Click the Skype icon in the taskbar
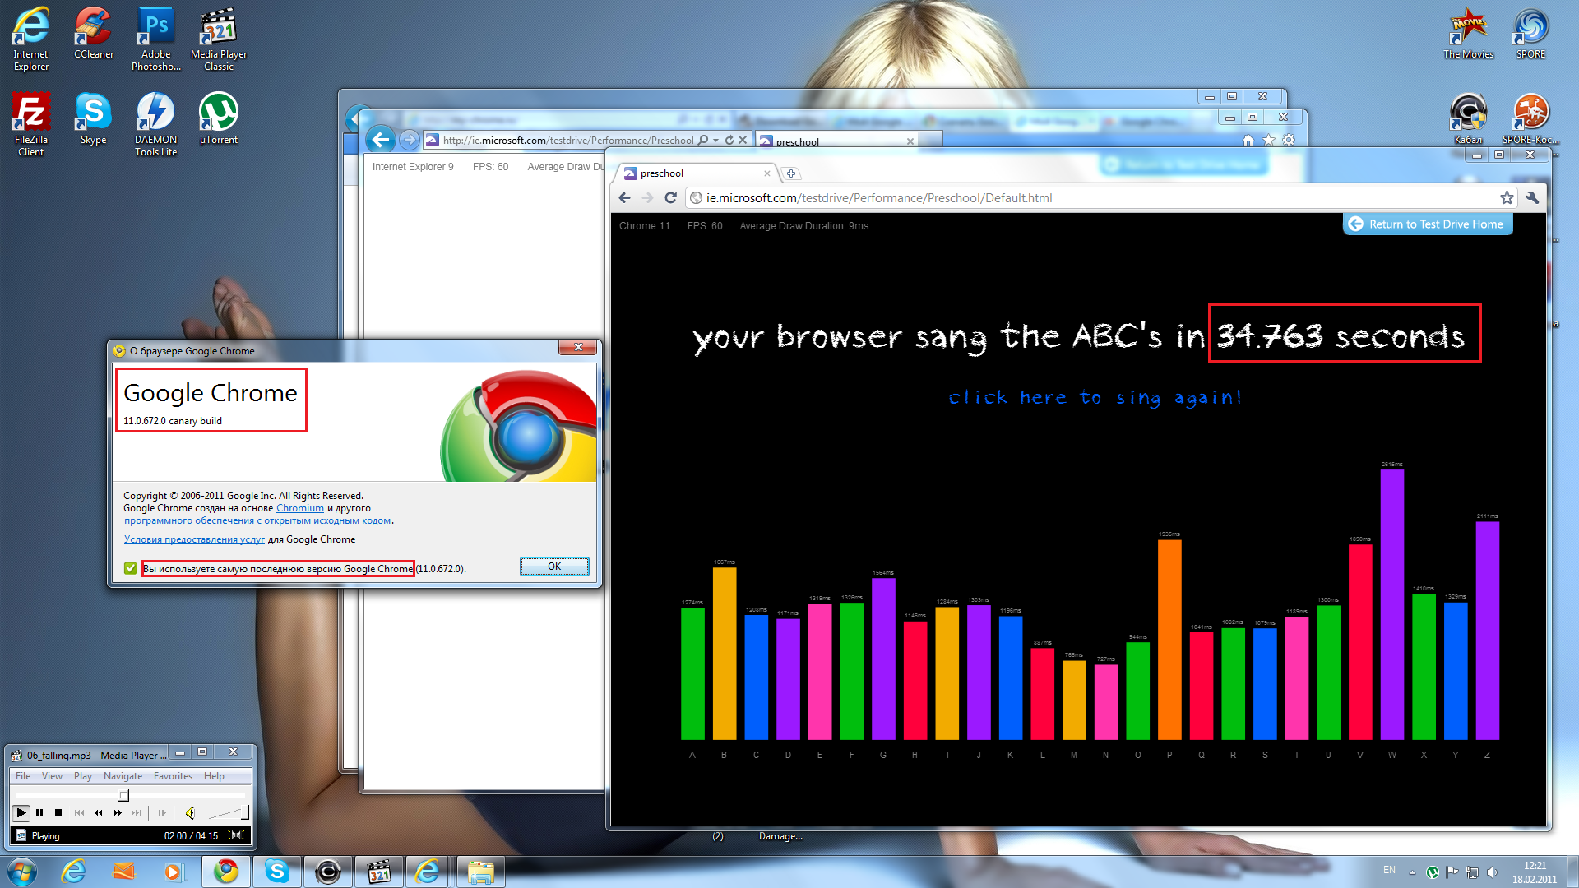The width and height of the screenshot is (1579, 888). point(277,872)
